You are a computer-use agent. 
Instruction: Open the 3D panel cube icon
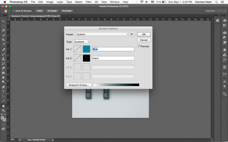point(218,20)
